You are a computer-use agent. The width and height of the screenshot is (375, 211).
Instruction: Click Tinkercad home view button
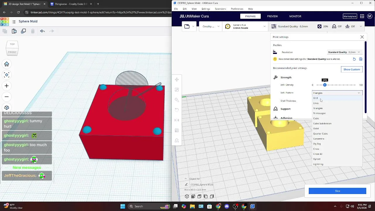click(x=7, y=64)
